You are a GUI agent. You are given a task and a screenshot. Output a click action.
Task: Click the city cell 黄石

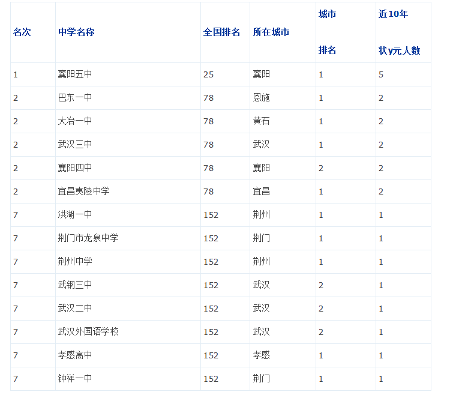261,121
